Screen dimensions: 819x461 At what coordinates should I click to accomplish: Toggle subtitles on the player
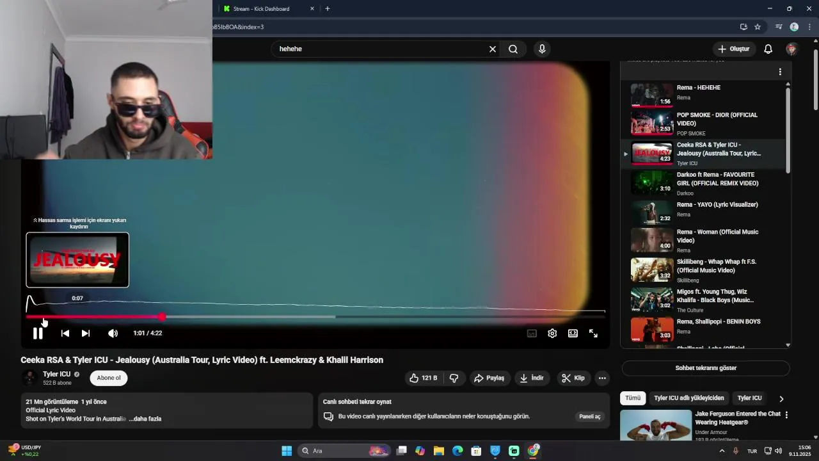pyautogui.click(x=532, y=333)
